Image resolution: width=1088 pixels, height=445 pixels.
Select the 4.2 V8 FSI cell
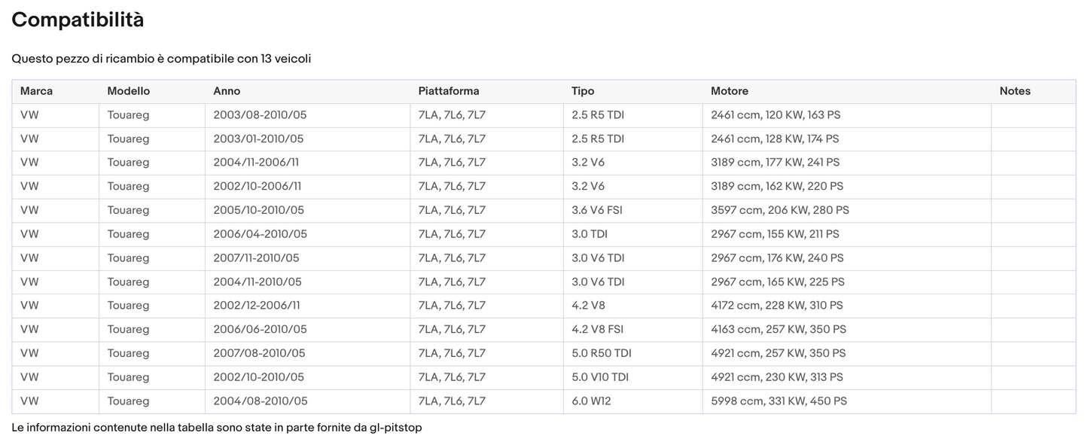tap(599, 329)
